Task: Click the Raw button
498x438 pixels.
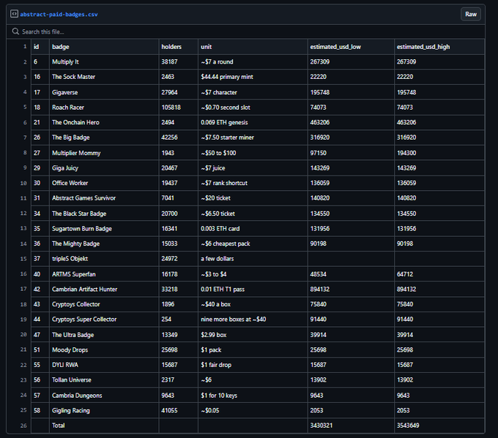Action: 471,15
